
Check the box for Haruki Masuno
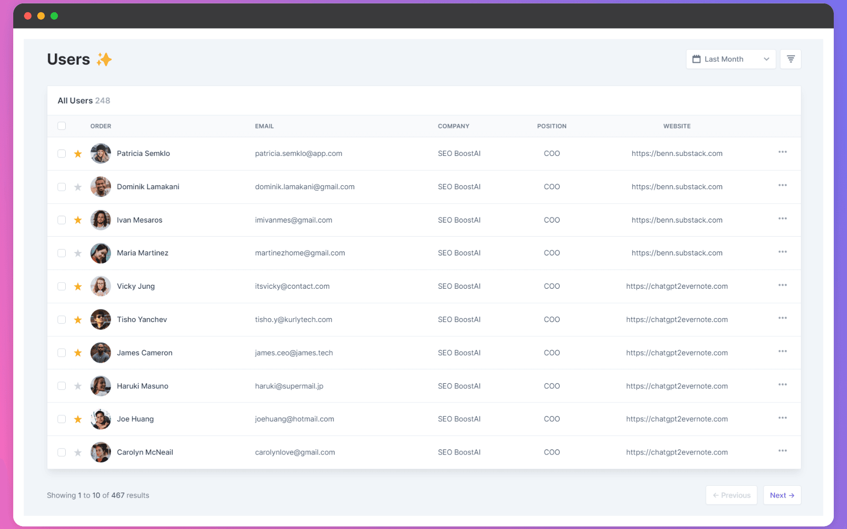[x=61, y=386]
